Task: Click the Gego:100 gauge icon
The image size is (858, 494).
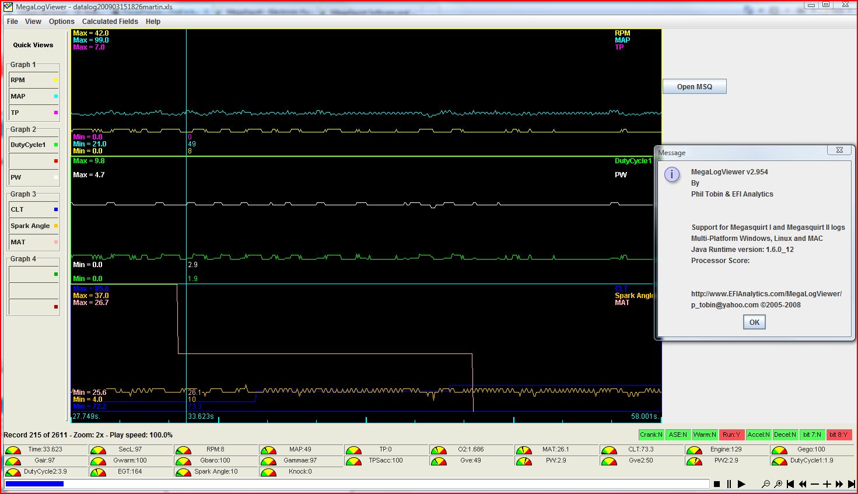Action: (x=779, y=450)
